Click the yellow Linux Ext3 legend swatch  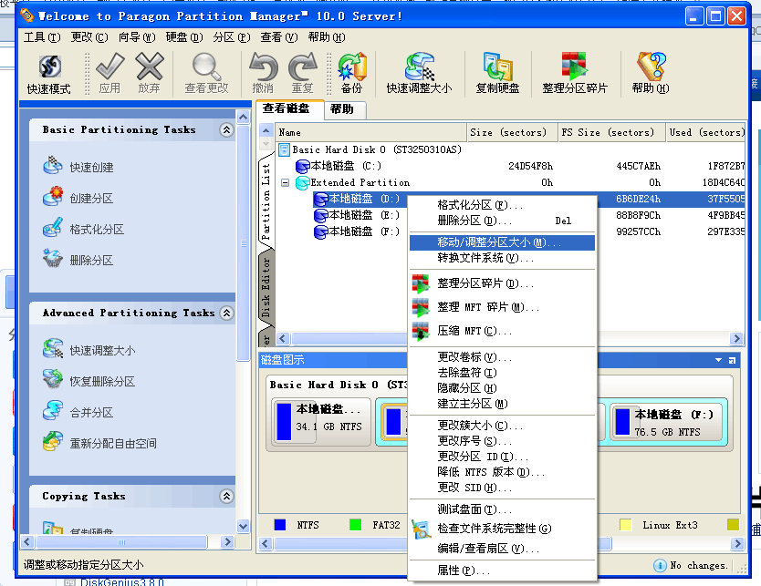tap(626, 525)
